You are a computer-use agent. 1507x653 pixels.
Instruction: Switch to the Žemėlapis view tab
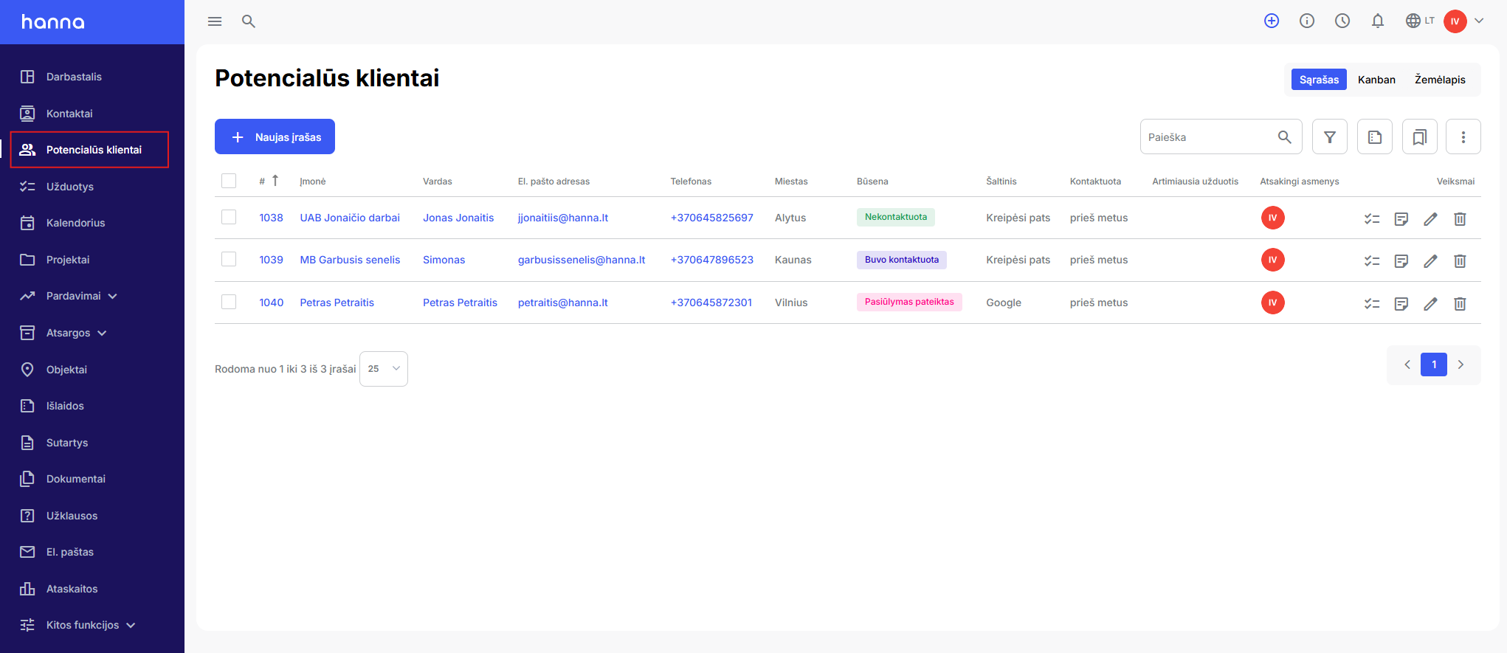(x=1440, y=80)
